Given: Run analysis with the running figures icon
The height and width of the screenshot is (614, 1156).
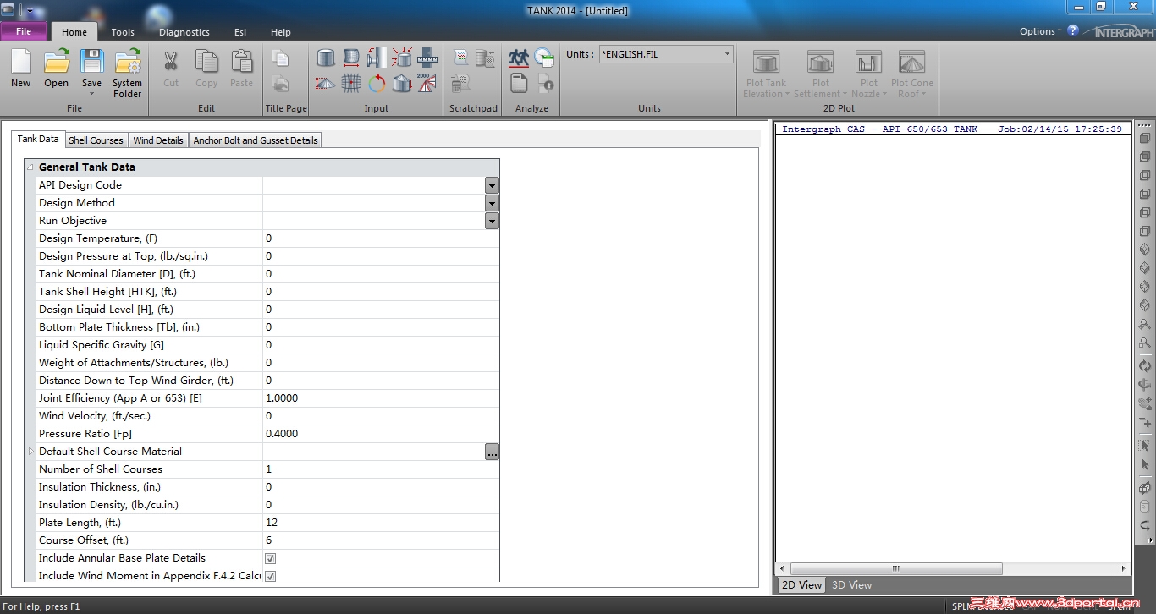Looking at the screenshot, I should [x=519, y=58].
